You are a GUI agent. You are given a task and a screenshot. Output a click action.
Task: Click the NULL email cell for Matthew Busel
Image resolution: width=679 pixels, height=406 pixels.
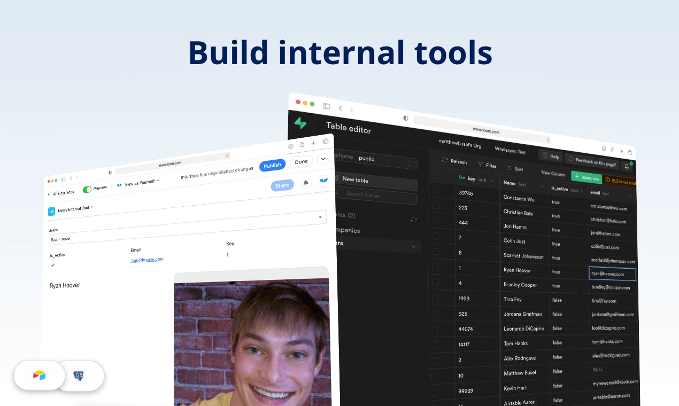[x=613, y=370]
